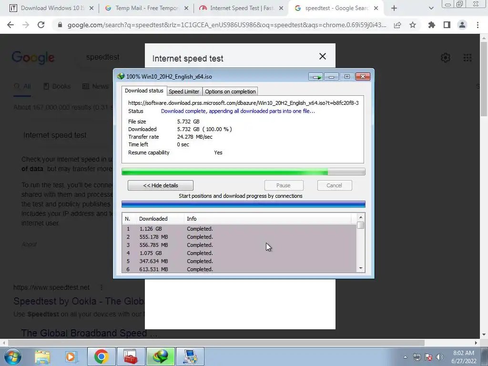
Task: Open the volume speaker tray icon
Action: (x=440, y=357)
